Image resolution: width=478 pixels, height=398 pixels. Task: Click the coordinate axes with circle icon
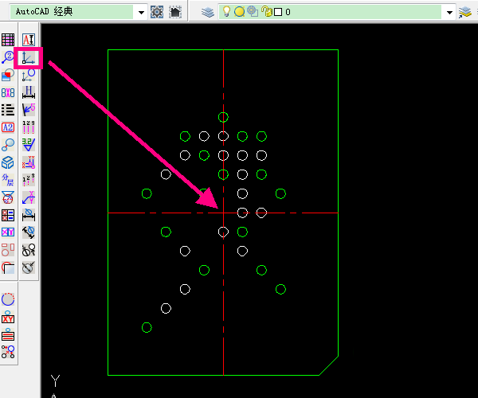click(x=29, y=75)
